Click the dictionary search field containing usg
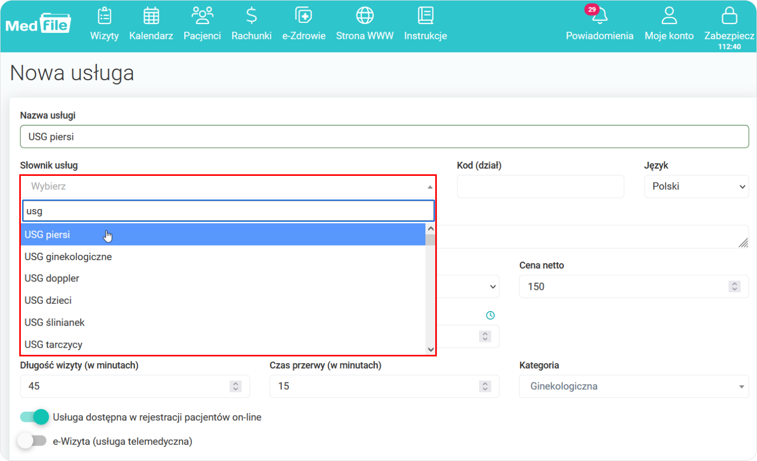Image resolution: width=757 pixels, height=461 pixels. pyautogui.click(x=228, y=211)
